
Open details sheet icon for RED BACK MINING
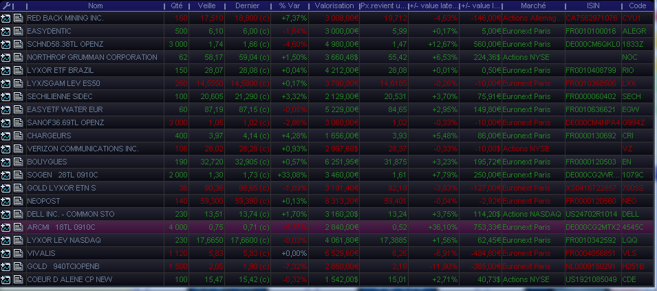pos(18,18)
